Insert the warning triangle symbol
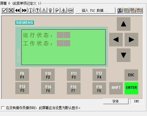Screen dimensions: 147x116 coord(44,10)
